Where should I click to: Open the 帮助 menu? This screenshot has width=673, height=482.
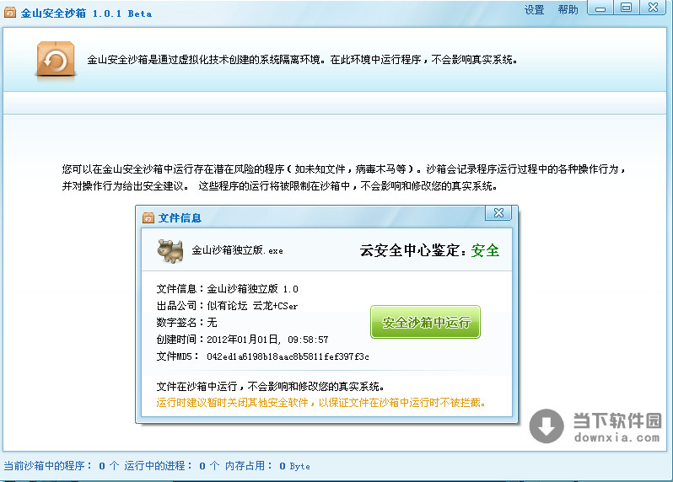point(568,10)
